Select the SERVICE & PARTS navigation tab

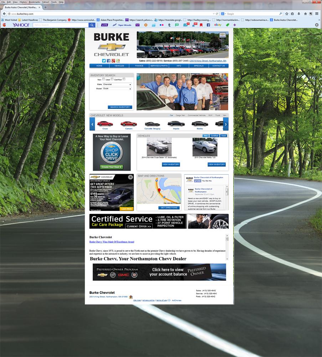(x=159, y=66)
